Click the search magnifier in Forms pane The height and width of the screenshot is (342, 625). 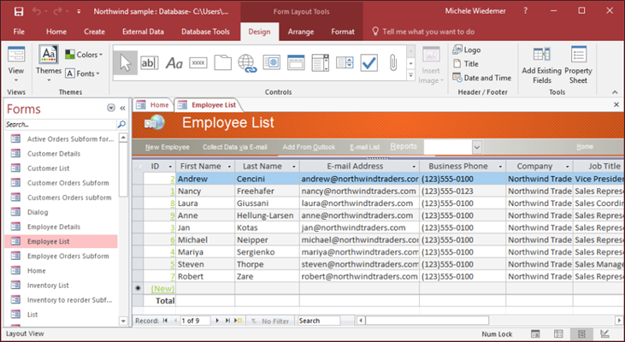[121, 124]
